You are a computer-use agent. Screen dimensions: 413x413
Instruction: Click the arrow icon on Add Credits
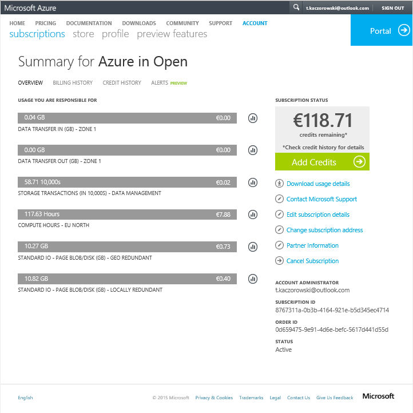tap(359, 161)
